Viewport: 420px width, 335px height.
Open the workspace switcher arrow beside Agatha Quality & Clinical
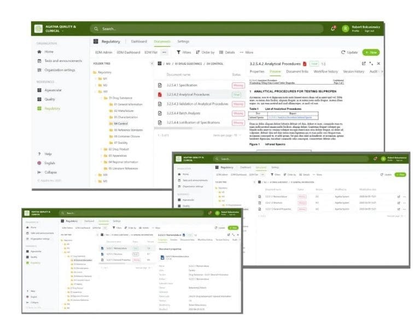click(63, 31)
